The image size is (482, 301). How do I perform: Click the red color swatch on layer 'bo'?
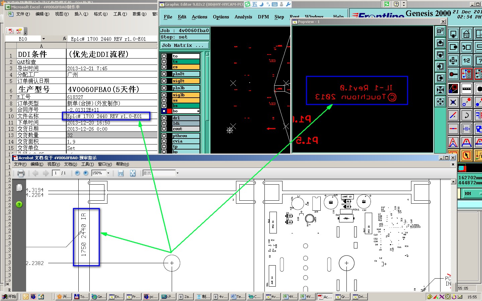tap(169, 111)
